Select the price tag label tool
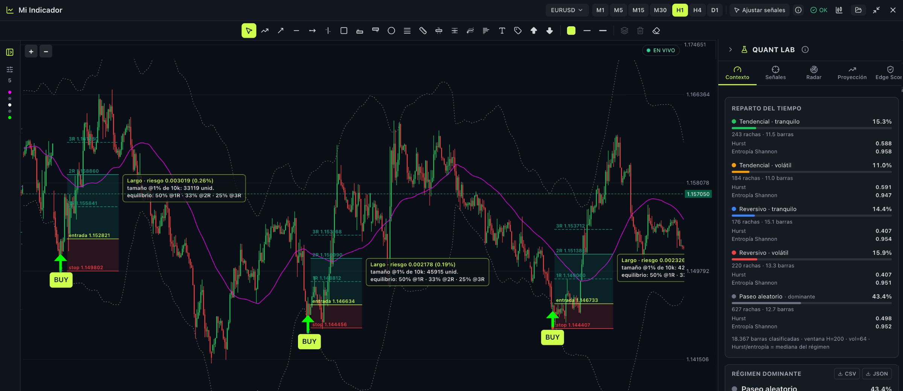This screenshot has width=903, height=391. 518,31
